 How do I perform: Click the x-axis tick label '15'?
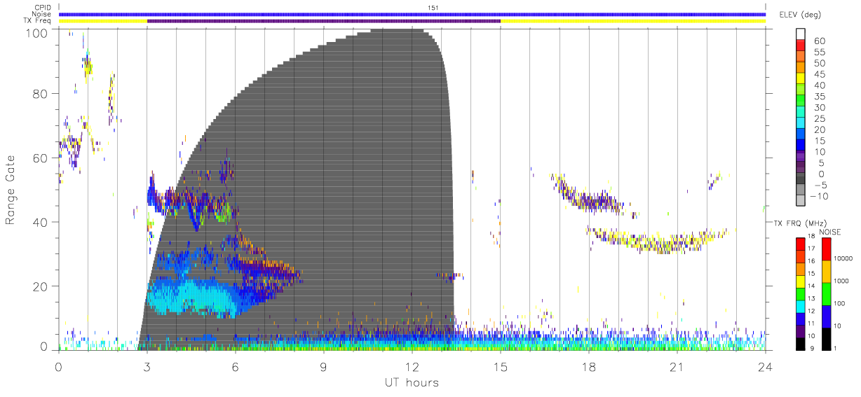point(500,366)
